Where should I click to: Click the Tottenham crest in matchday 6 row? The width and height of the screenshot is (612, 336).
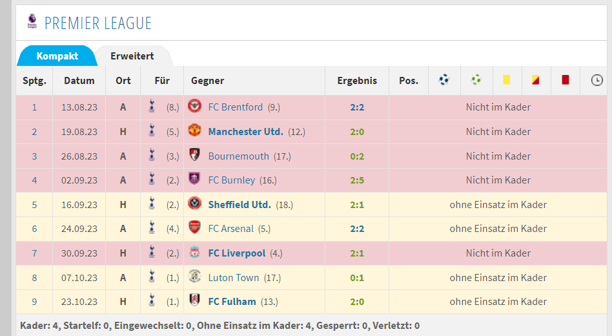(x=152, y=228)
